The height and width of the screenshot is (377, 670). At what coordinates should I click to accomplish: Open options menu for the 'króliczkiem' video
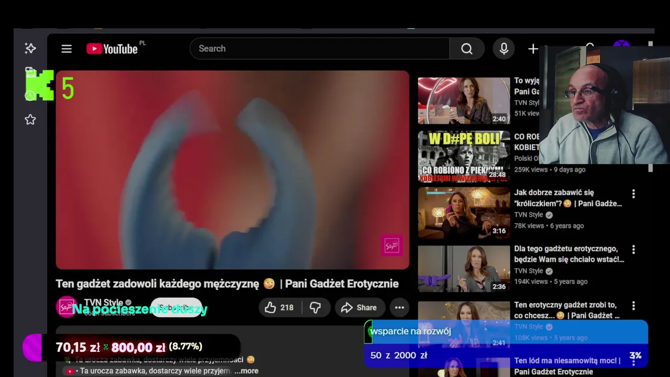[633, 194]
